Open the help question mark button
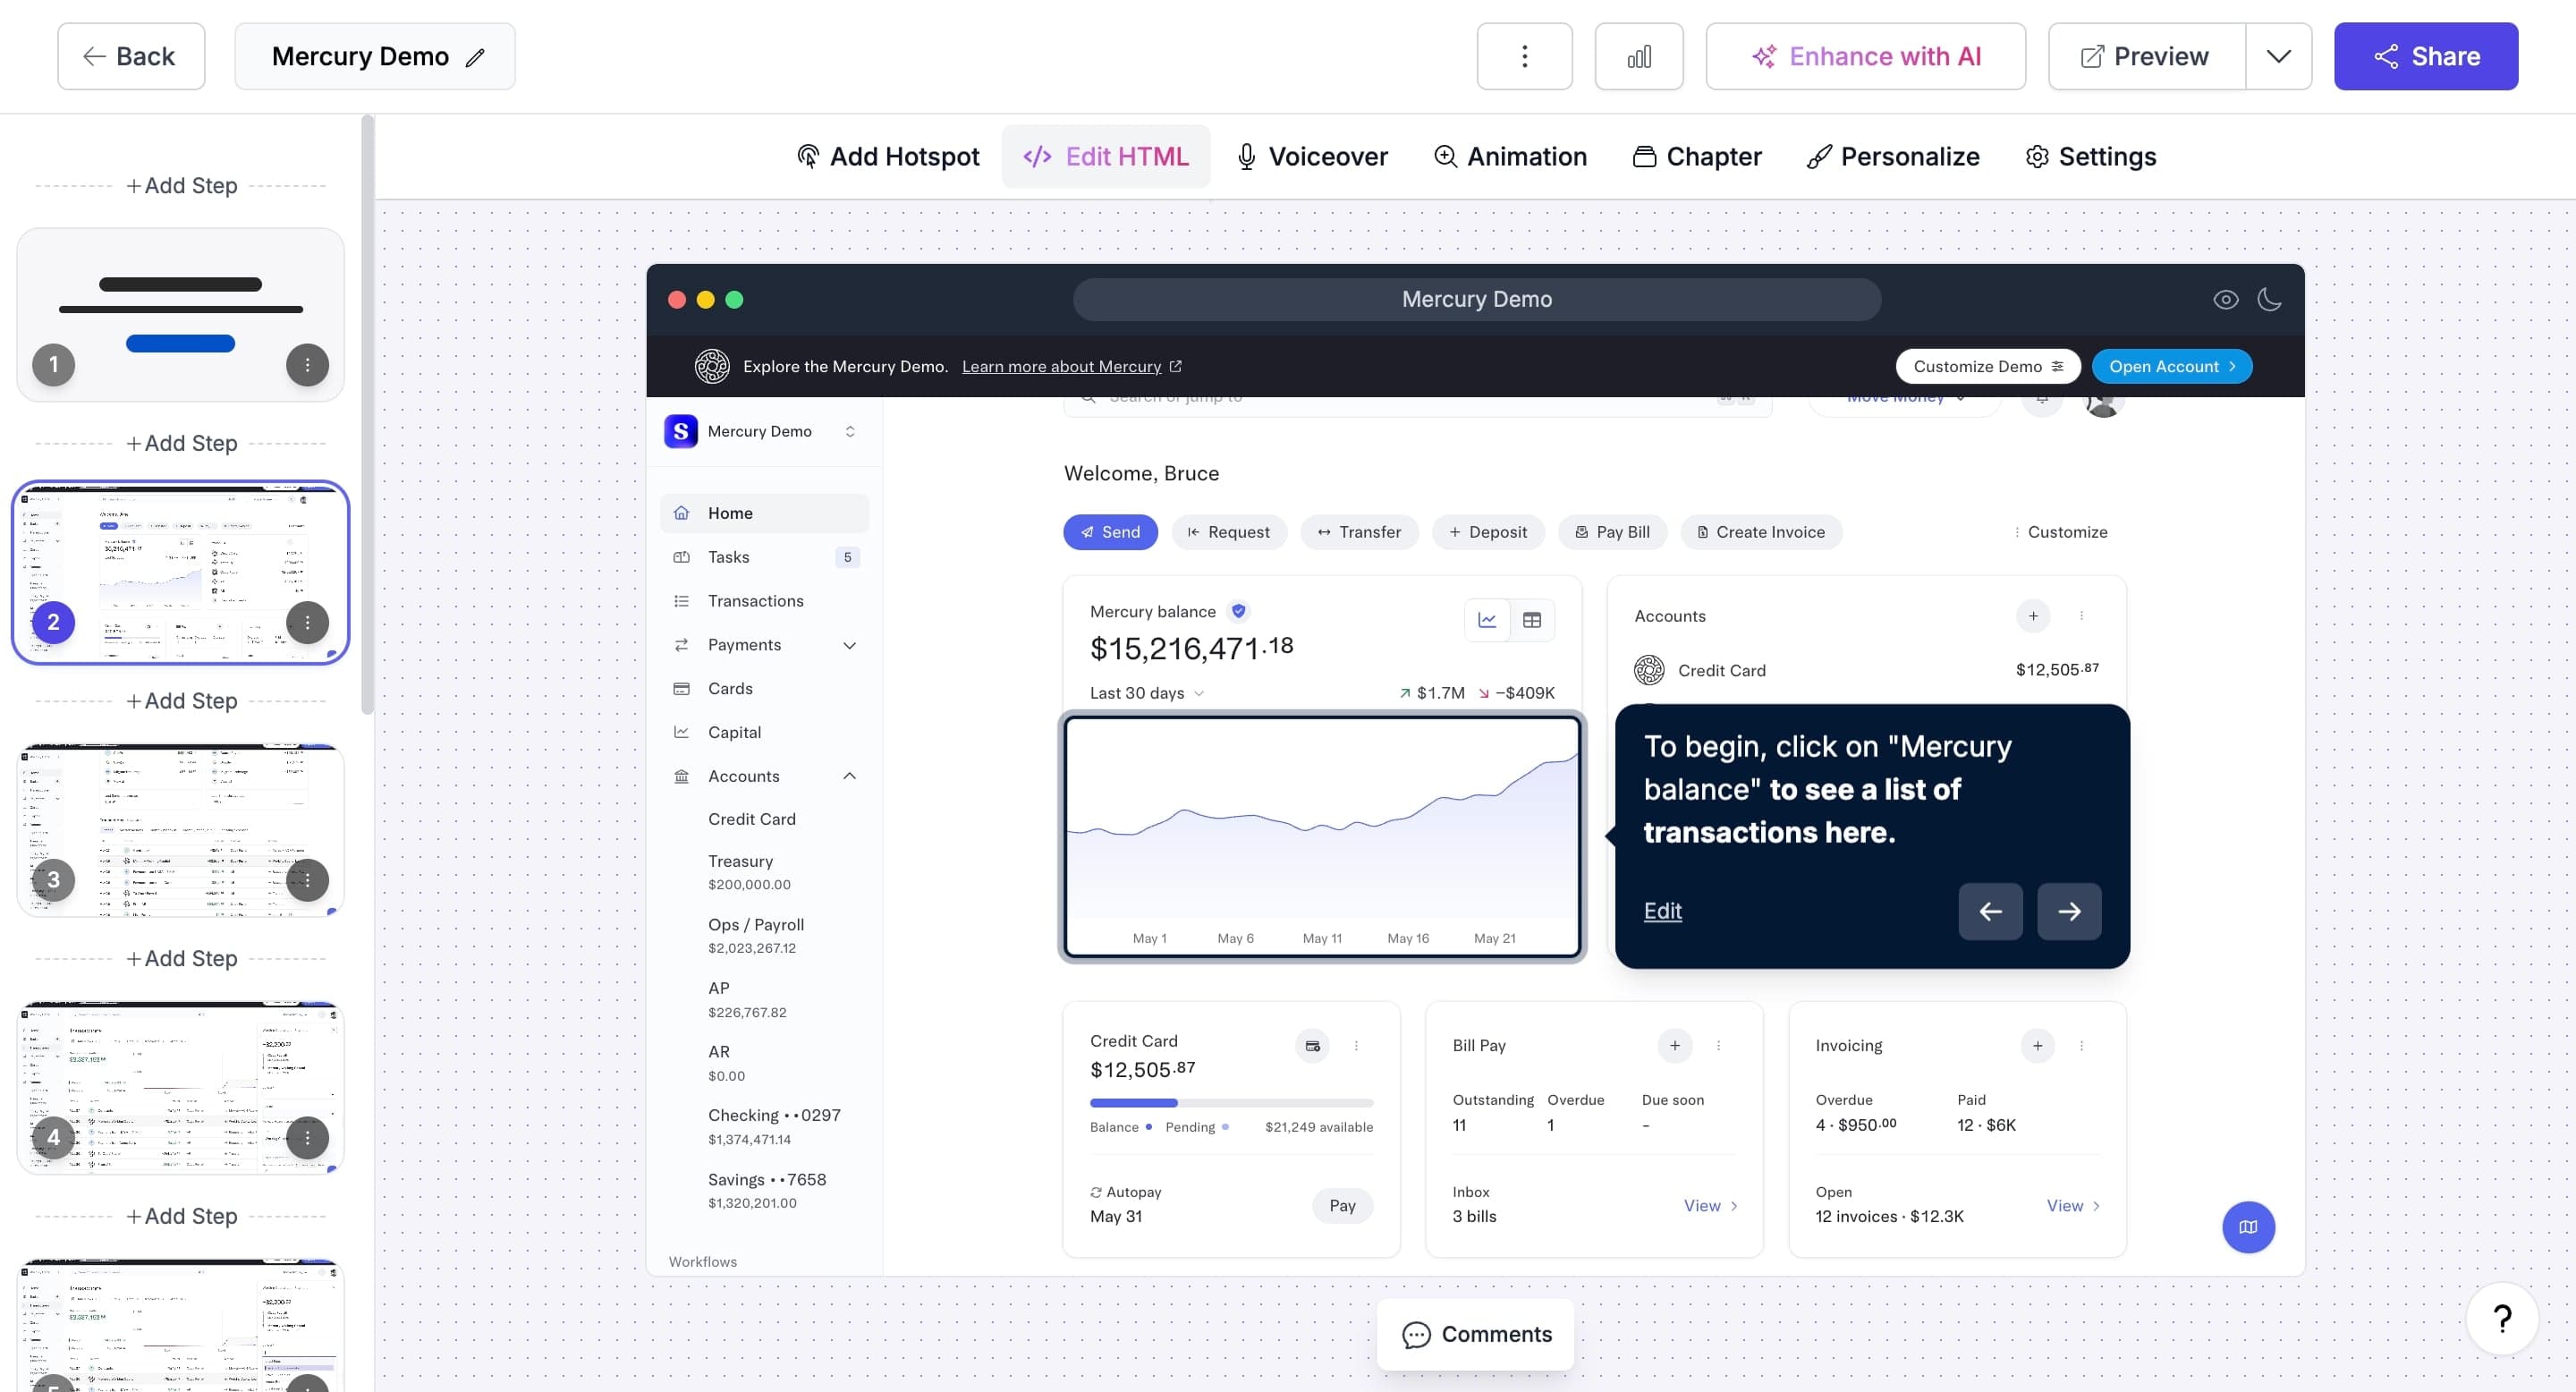 pos(2502,1319)
